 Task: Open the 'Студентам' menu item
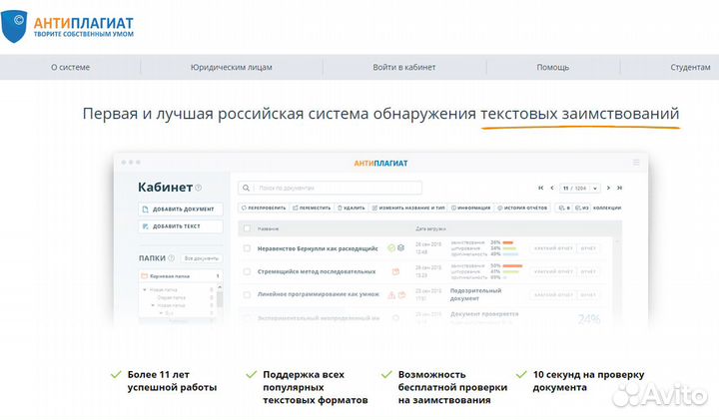690,67
